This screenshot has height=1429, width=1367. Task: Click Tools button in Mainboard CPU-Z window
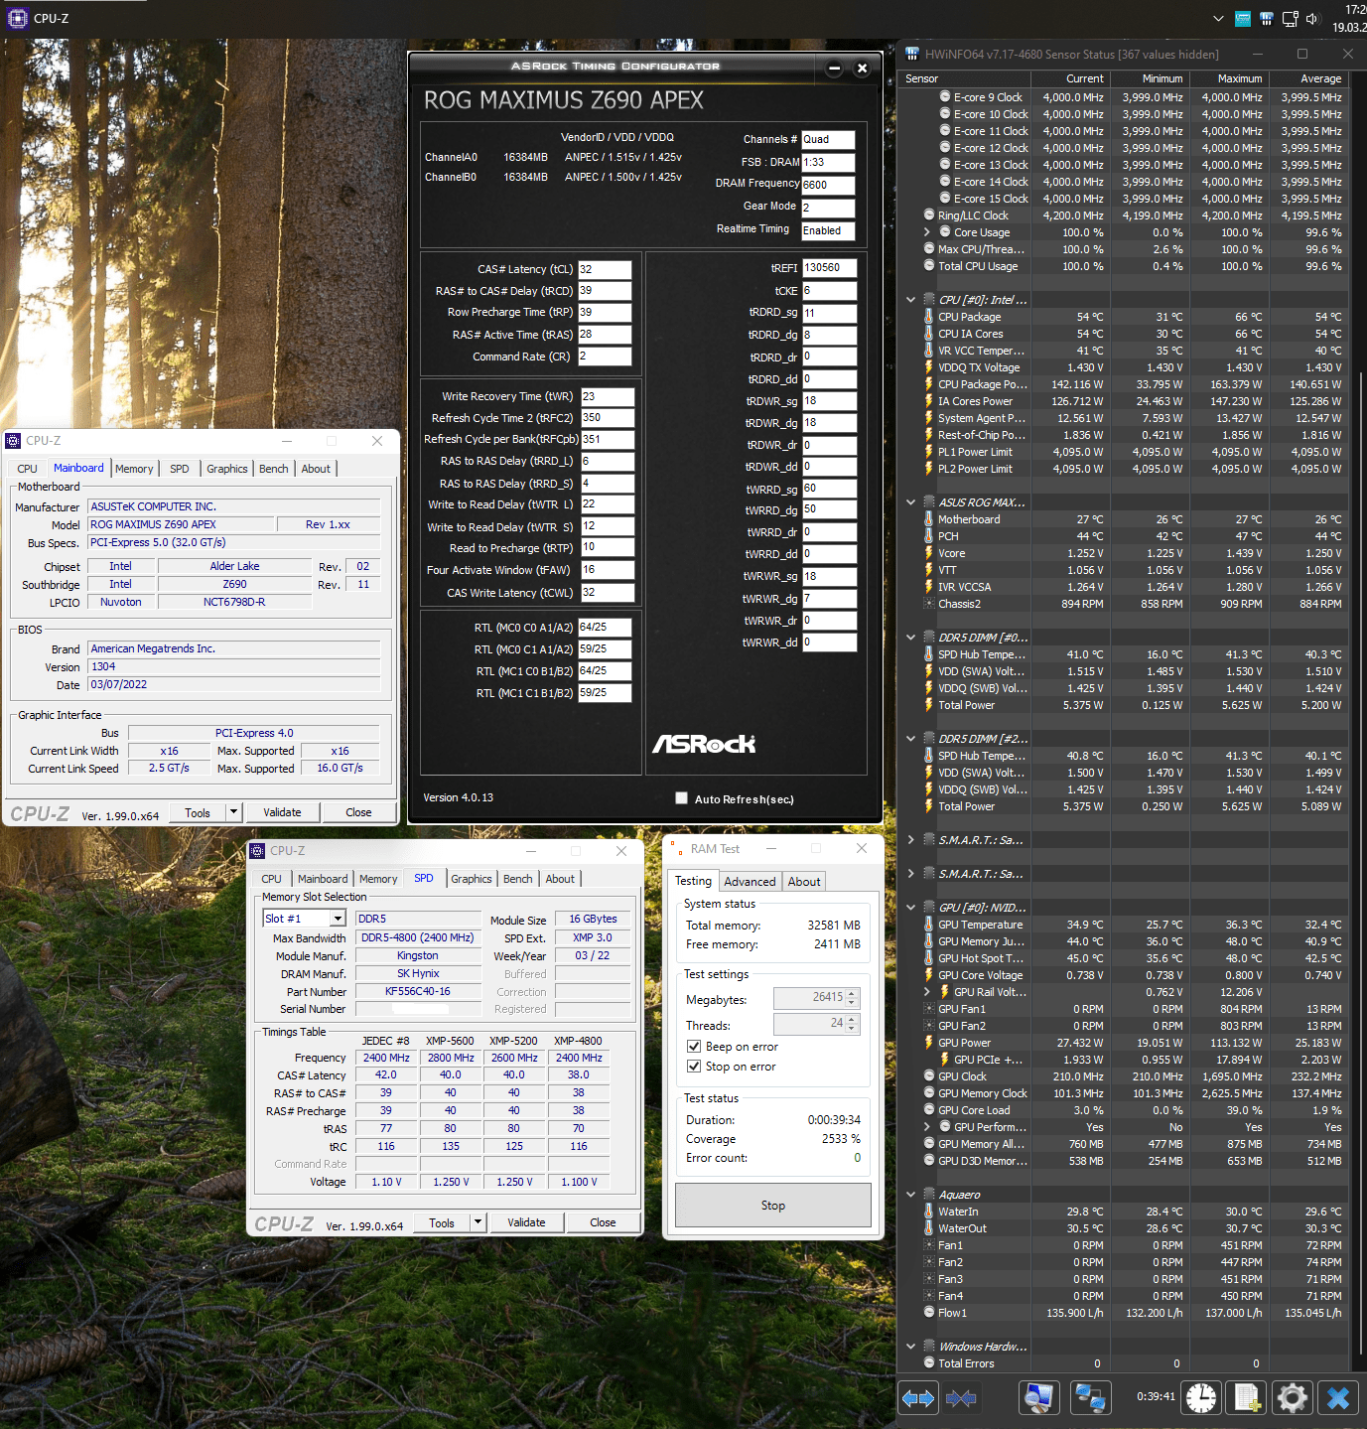click(198, 812)
